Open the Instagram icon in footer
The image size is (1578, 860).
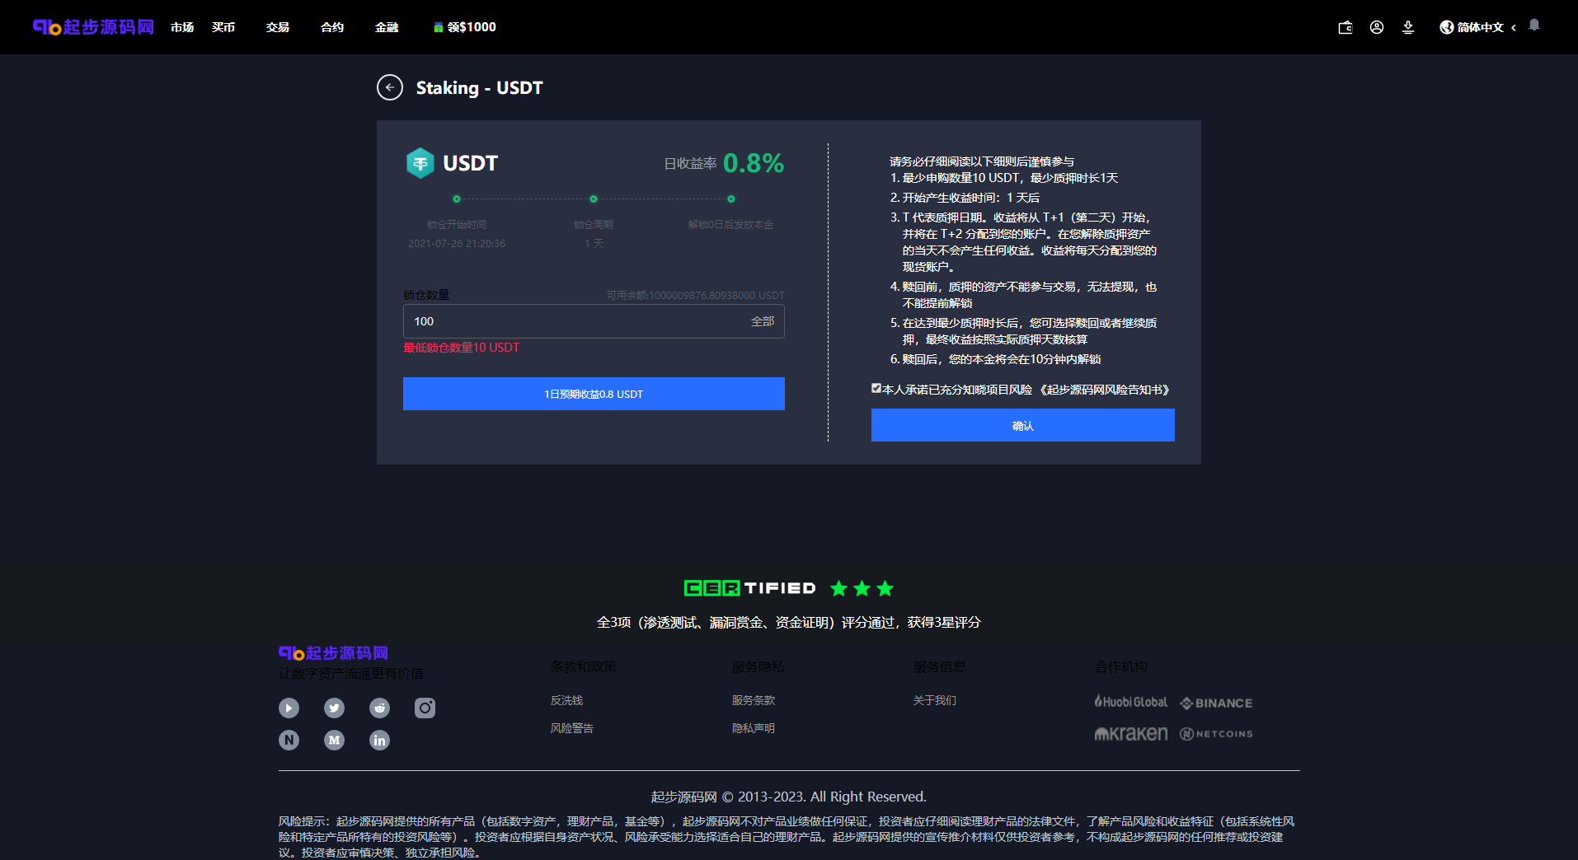(x=425, y=708)
